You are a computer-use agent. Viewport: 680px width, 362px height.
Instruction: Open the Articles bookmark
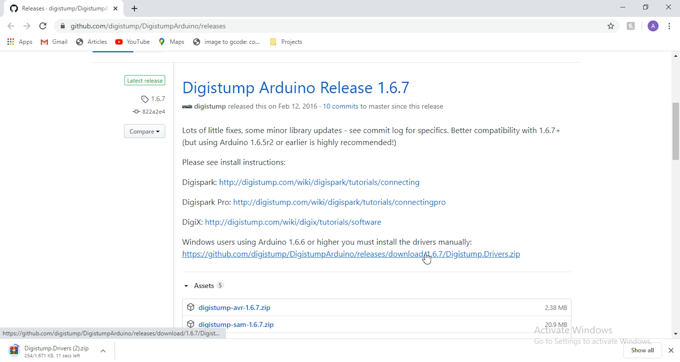[x=91, y=42]
